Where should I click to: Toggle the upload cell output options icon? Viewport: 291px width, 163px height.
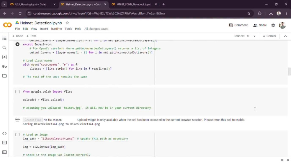[x=17, y=120]
